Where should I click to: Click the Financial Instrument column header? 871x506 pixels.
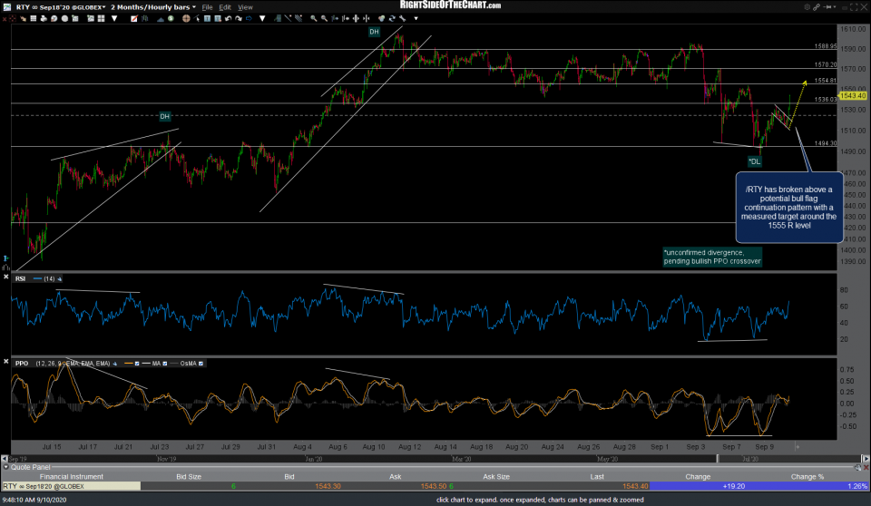coord(71,477)
